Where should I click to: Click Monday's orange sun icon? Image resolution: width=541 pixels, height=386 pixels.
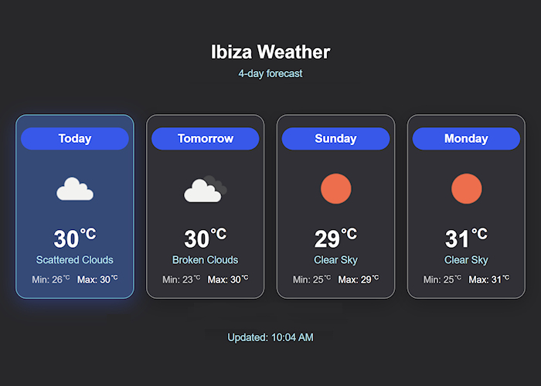pos(467,188)
